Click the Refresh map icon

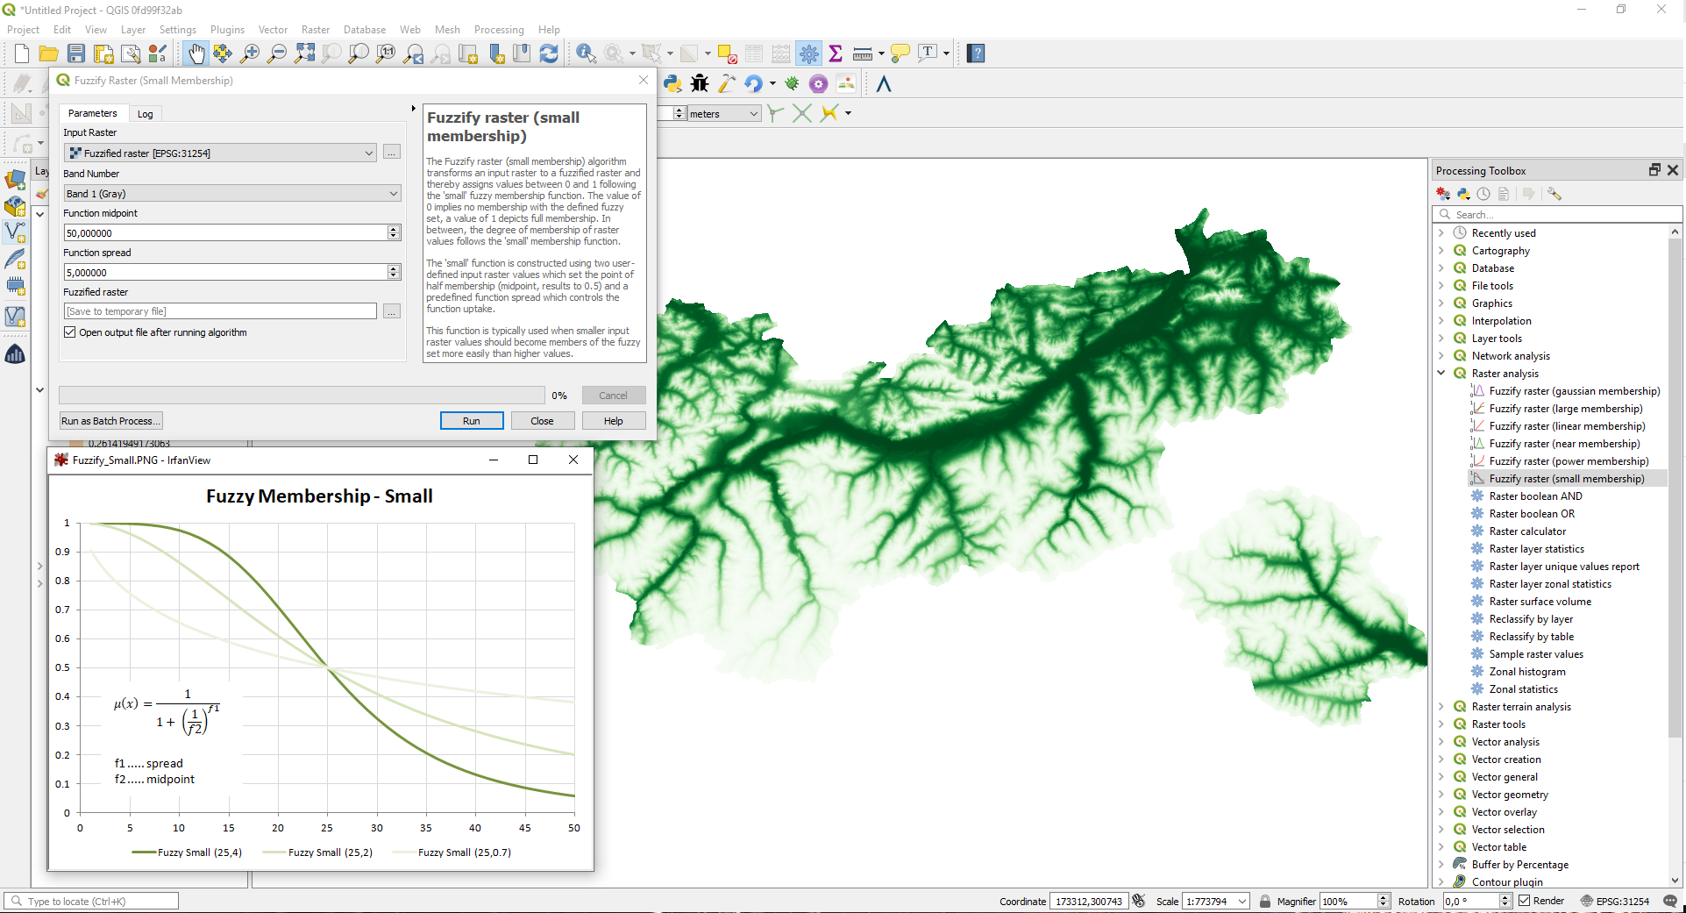[549, 53]
